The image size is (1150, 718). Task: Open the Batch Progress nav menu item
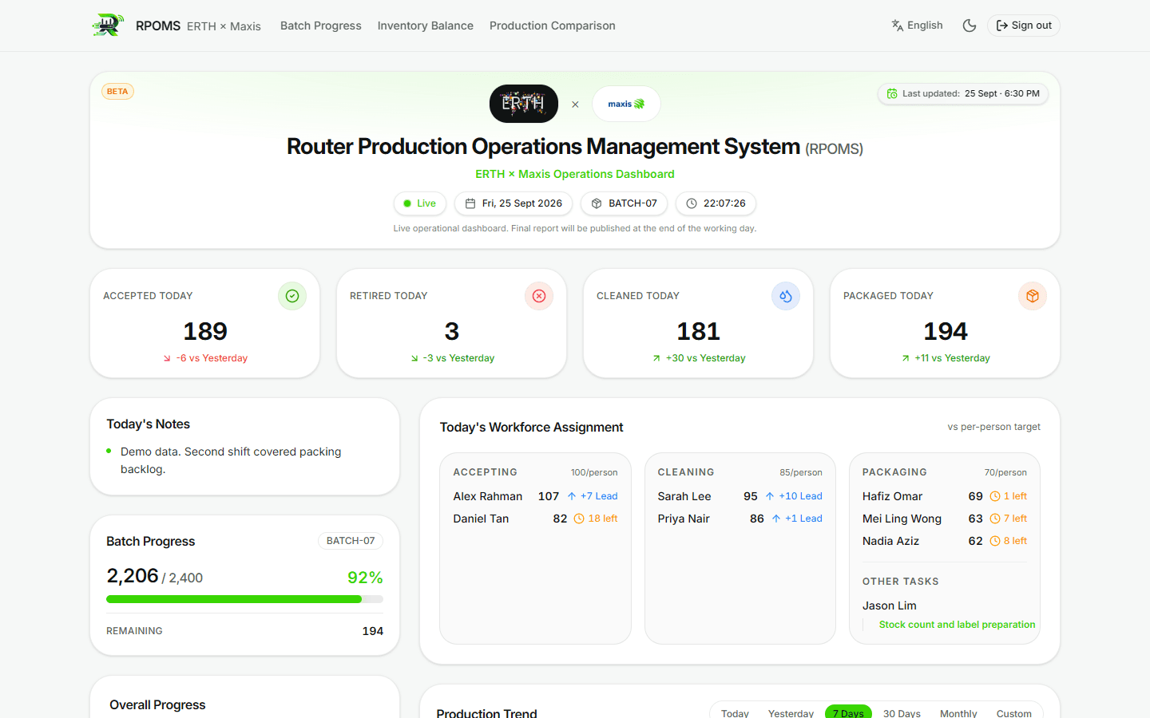(321, 26)
